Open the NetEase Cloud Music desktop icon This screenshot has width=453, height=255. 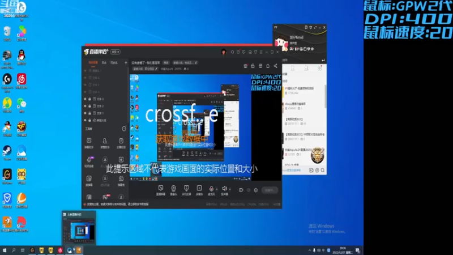pos(22,81)
